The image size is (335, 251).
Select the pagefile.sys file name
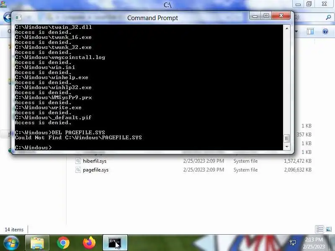tap(96, 170)
